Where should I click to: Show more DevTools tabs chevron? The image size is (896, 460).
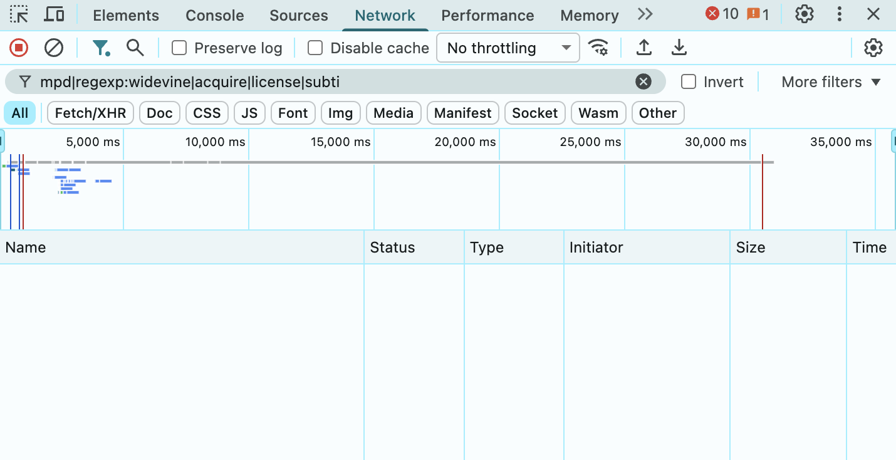[x=645, y=14]
